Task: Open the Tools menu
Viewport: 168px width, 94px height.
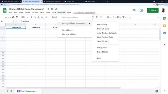Action: (48, 13)
